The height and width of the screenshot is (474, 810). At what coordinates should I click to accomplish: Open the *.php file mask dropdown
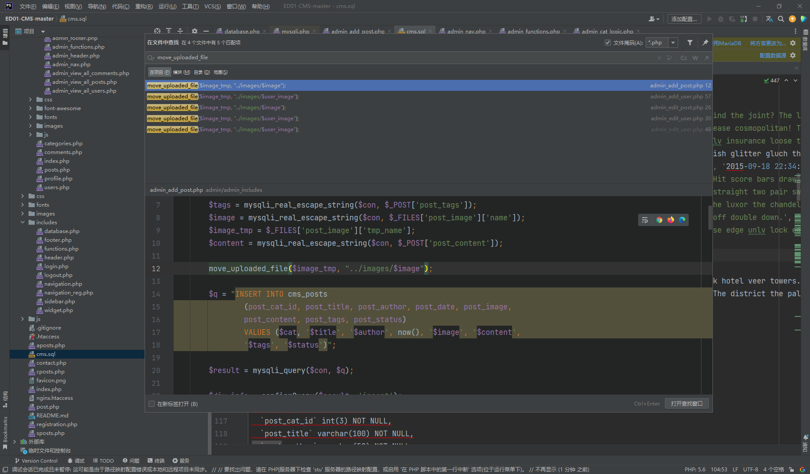(x=673, y=43)
